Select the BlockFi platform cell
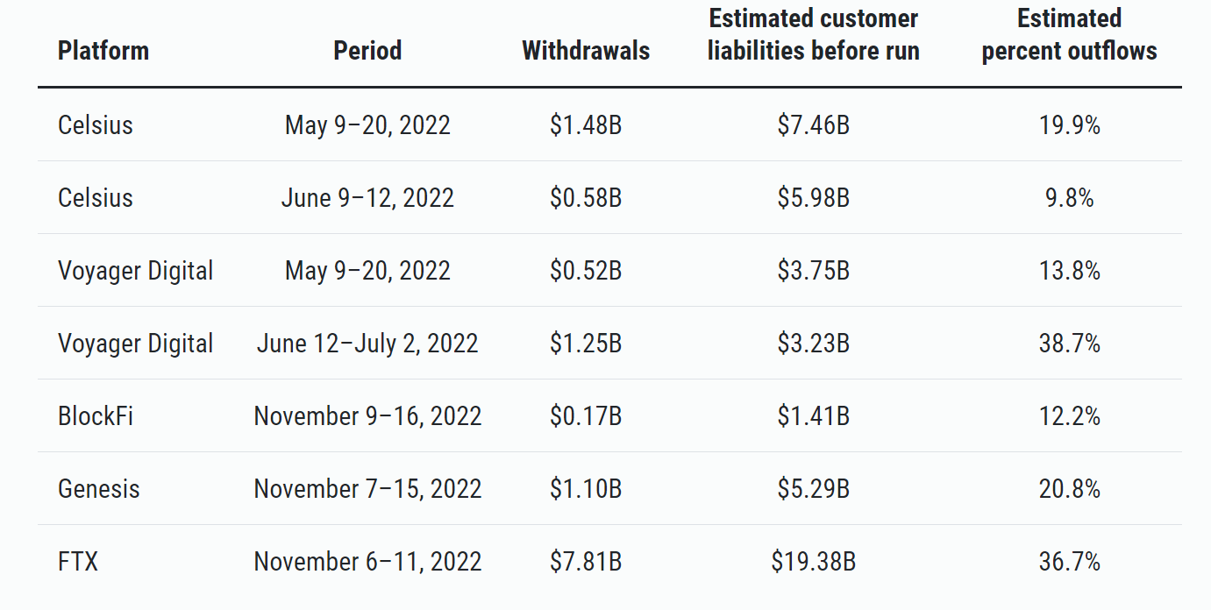The height and width of the screenshot is (610, 1211). (96, 416)
